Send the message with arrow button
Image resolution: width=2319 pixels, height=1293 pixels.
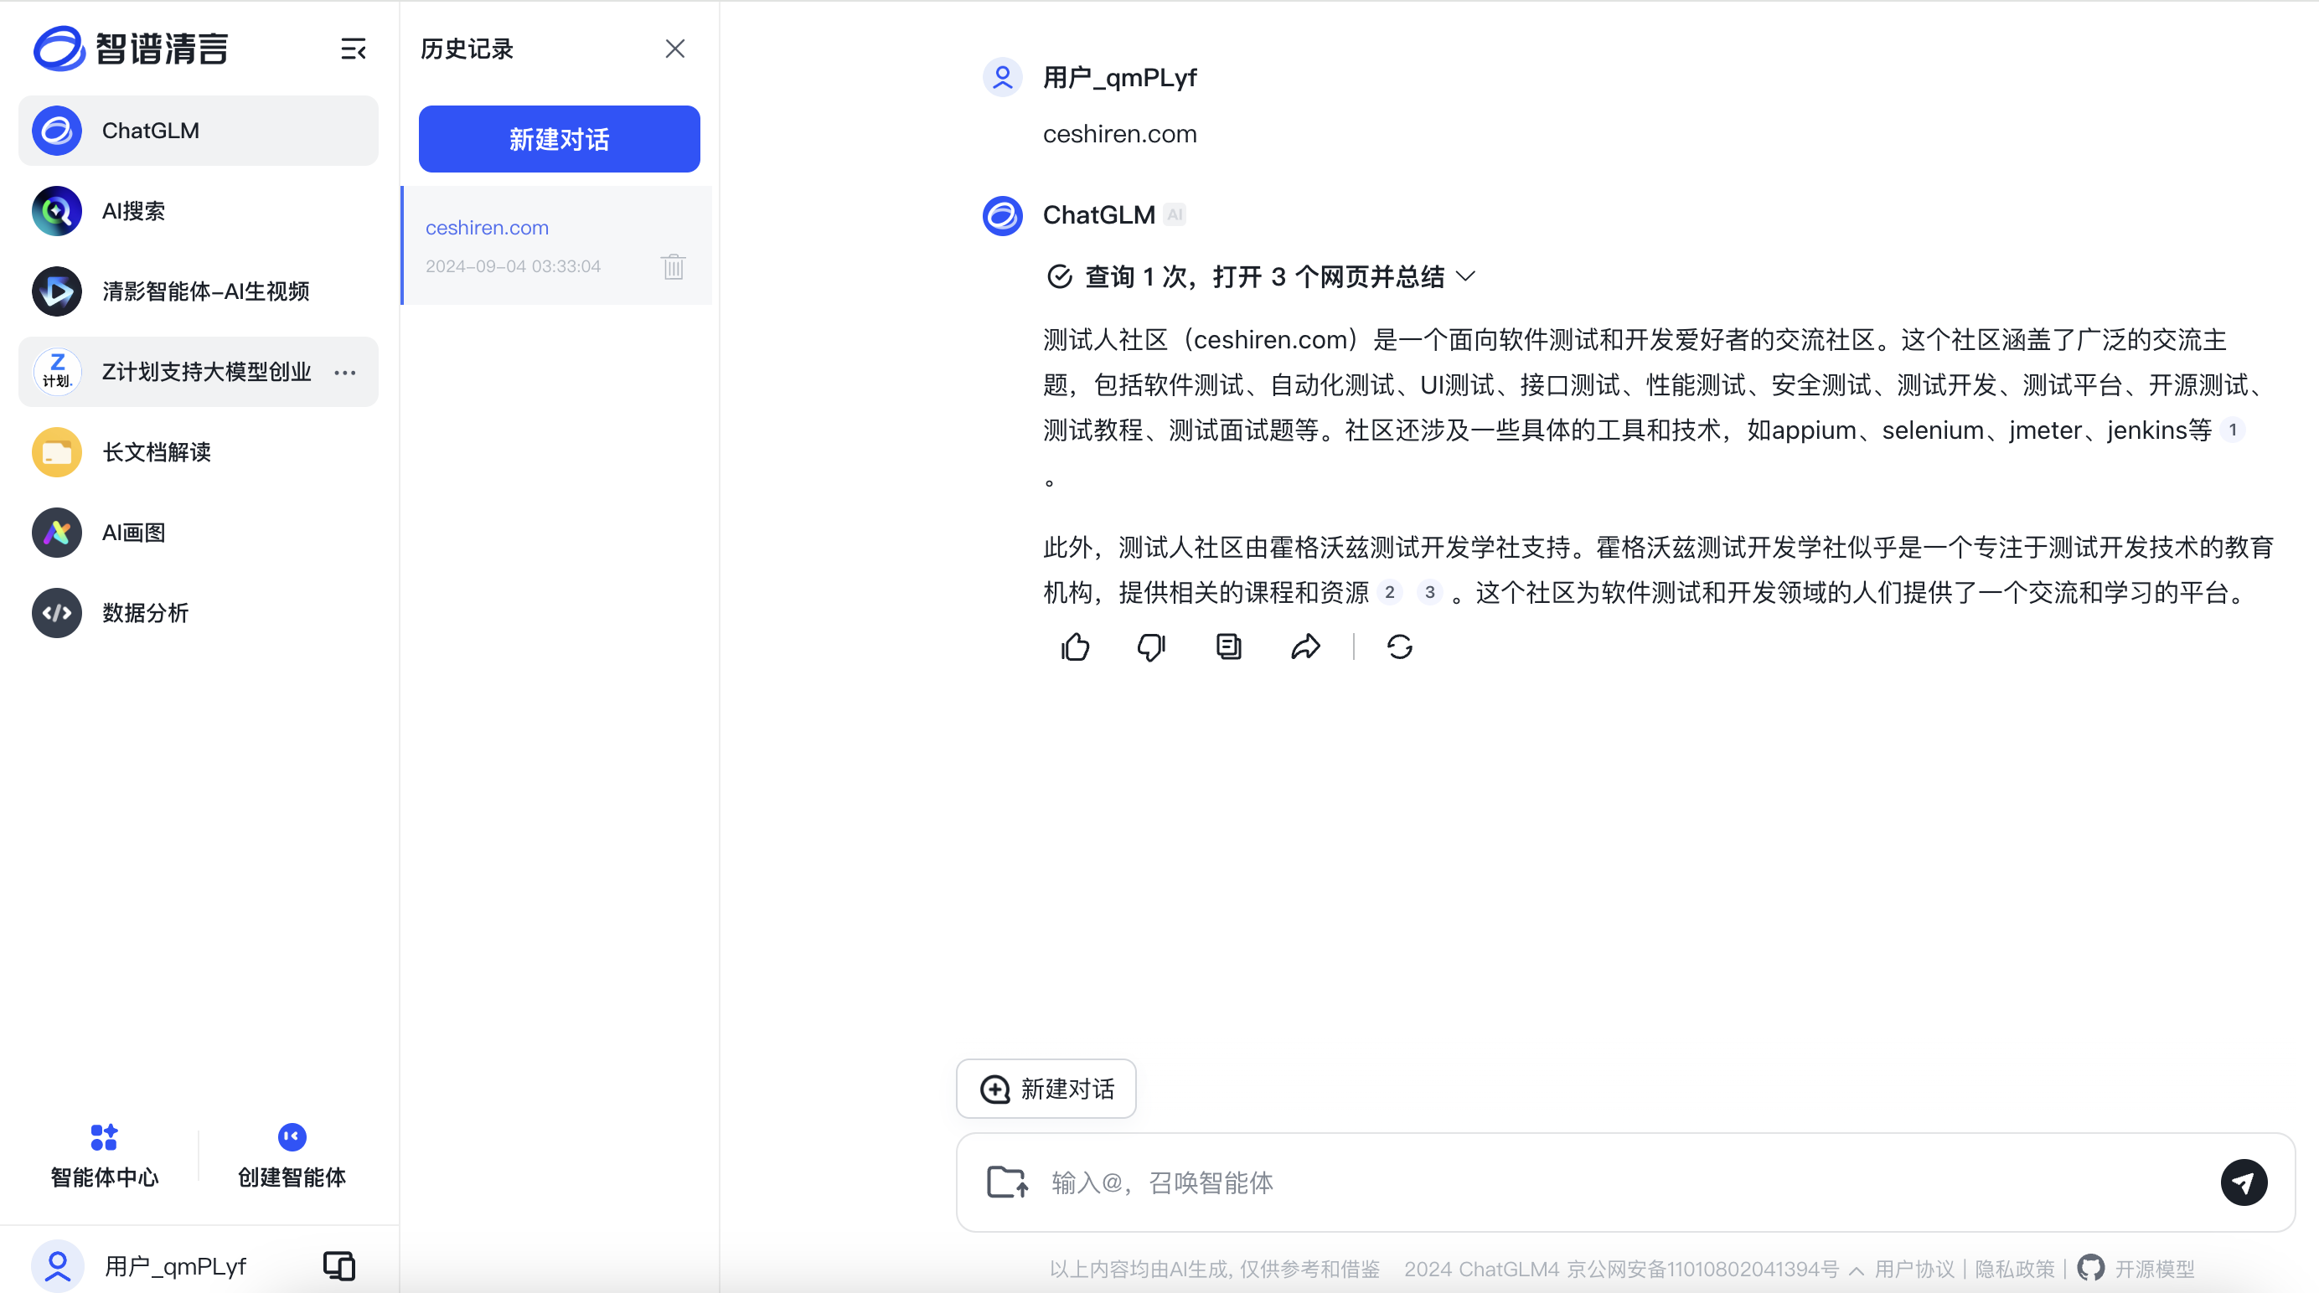click(x=2244, y=1182)
